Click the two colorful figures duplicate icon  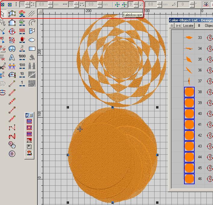[12, 66]
